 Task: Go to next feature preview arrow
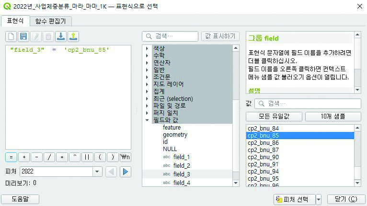[125, 172]
